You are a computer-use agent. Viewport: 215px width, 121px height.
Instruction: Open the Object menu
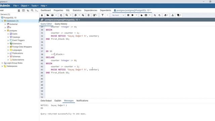25,6
